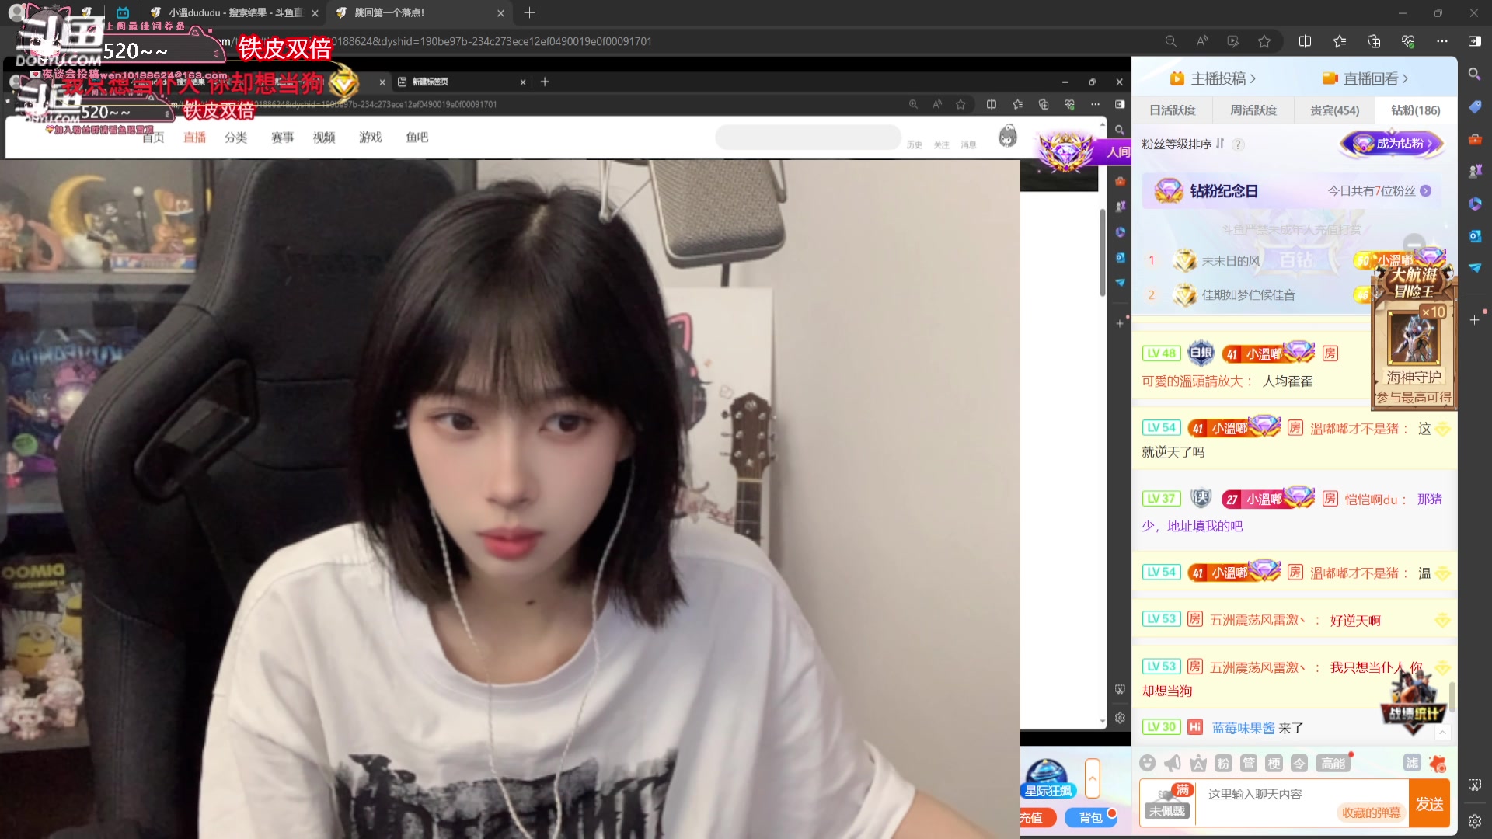Open the emoji picker in chat toolbar
The height and width of the screenshot is (839, 1492).
[x=1147, y=764]
